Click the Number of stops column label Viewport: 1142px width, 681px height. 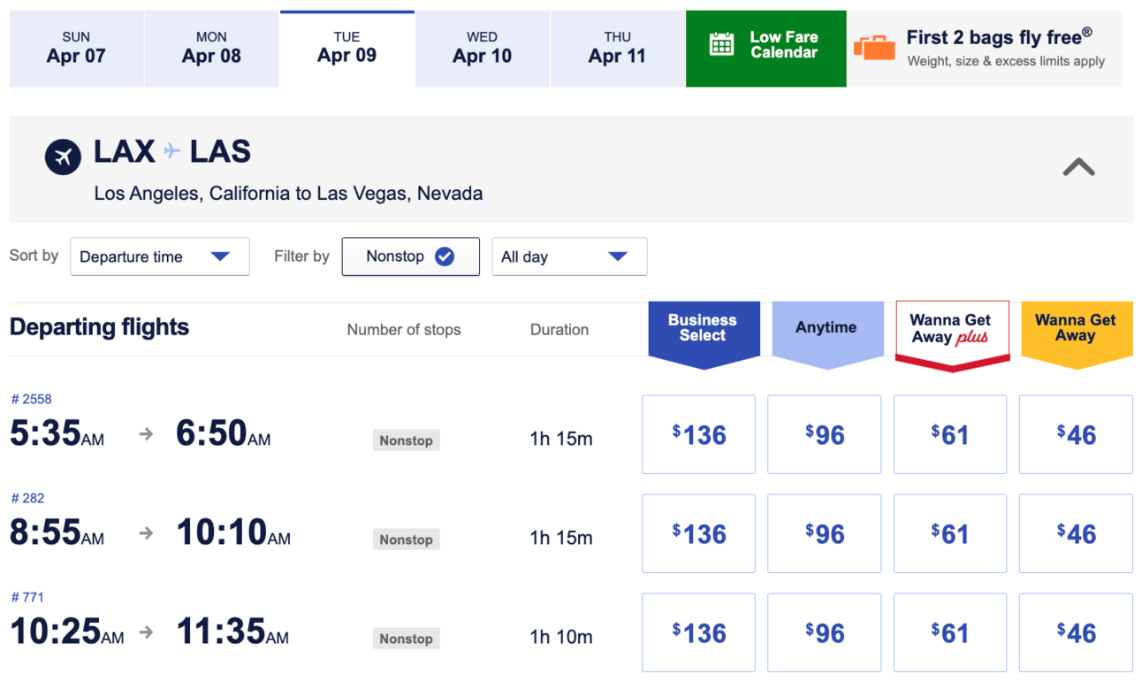(404, 330)
